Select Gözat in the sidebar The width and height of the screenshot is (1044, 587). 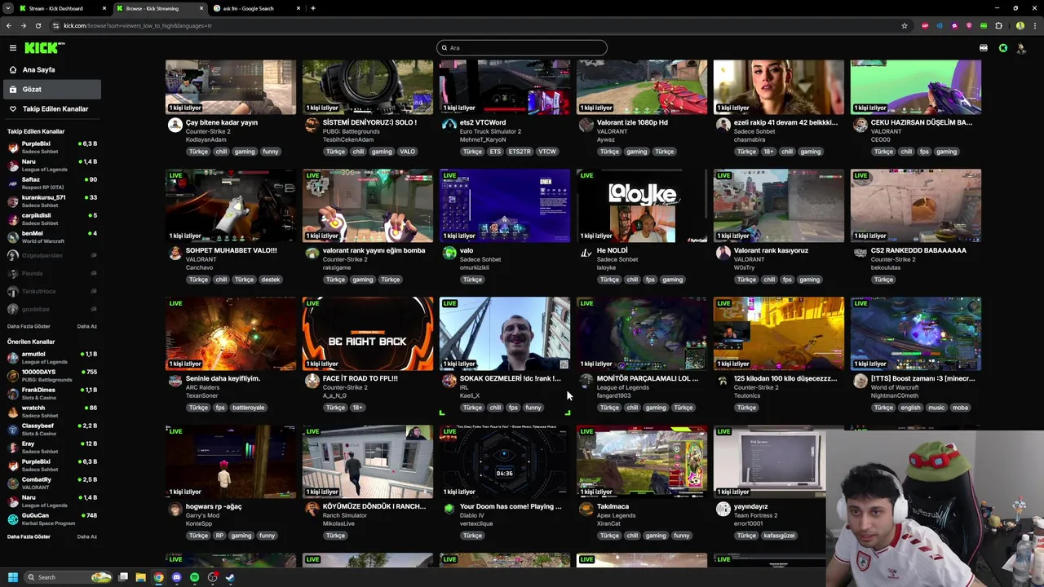pyautogui.click(x=51, y=90)
